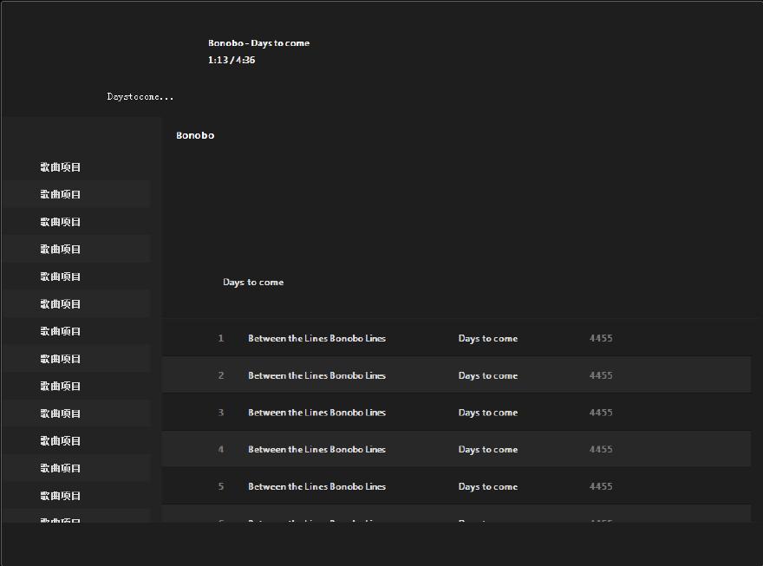Open album 'Days to come' in row 1

click(x=488, y=338)
